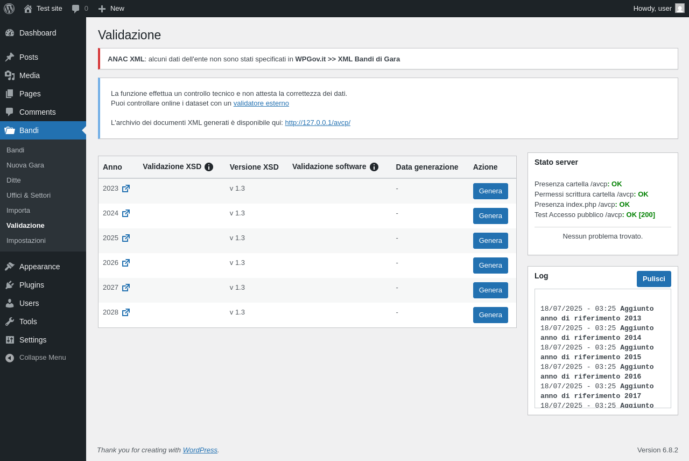Click the Media sidebar icon
Image resolution: width=689 pixels, height=461 pixels.
(10, 75)
